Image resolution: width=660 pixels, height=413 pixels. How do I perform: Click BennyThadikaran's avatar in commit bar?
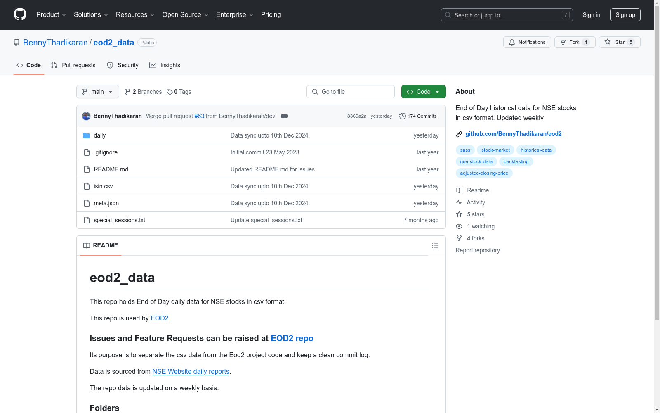coord(86,116)
